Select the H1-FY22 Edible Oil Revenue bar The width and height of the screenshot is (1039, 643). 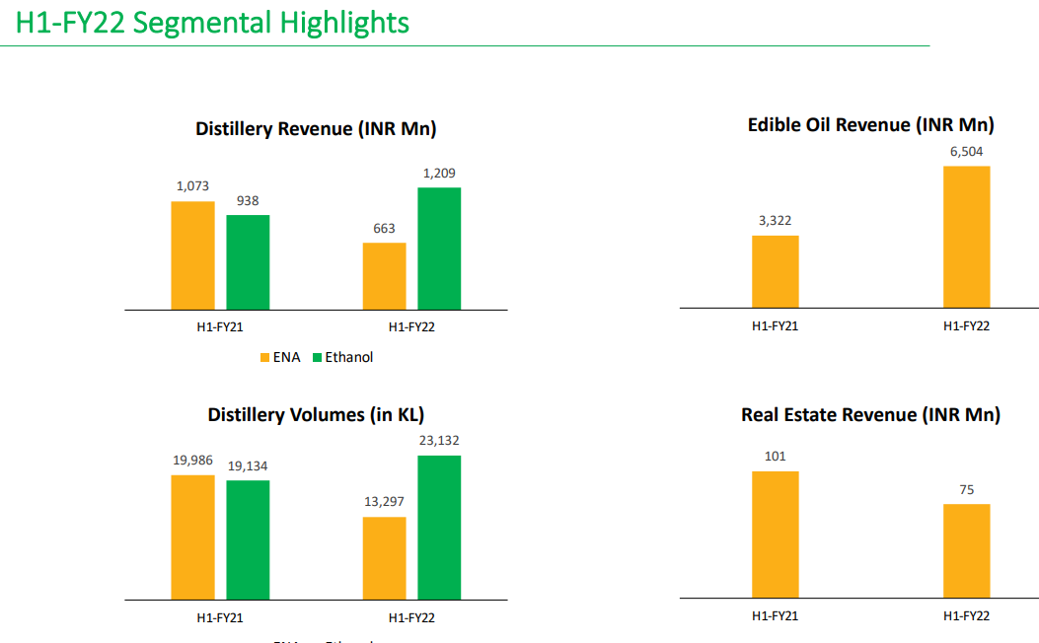[x=966, y=237]
